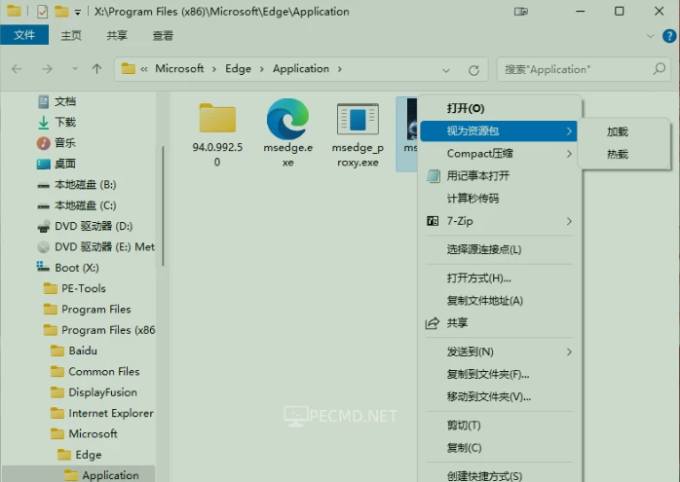Choose 加载 in the submenu

tap(617, 131)
